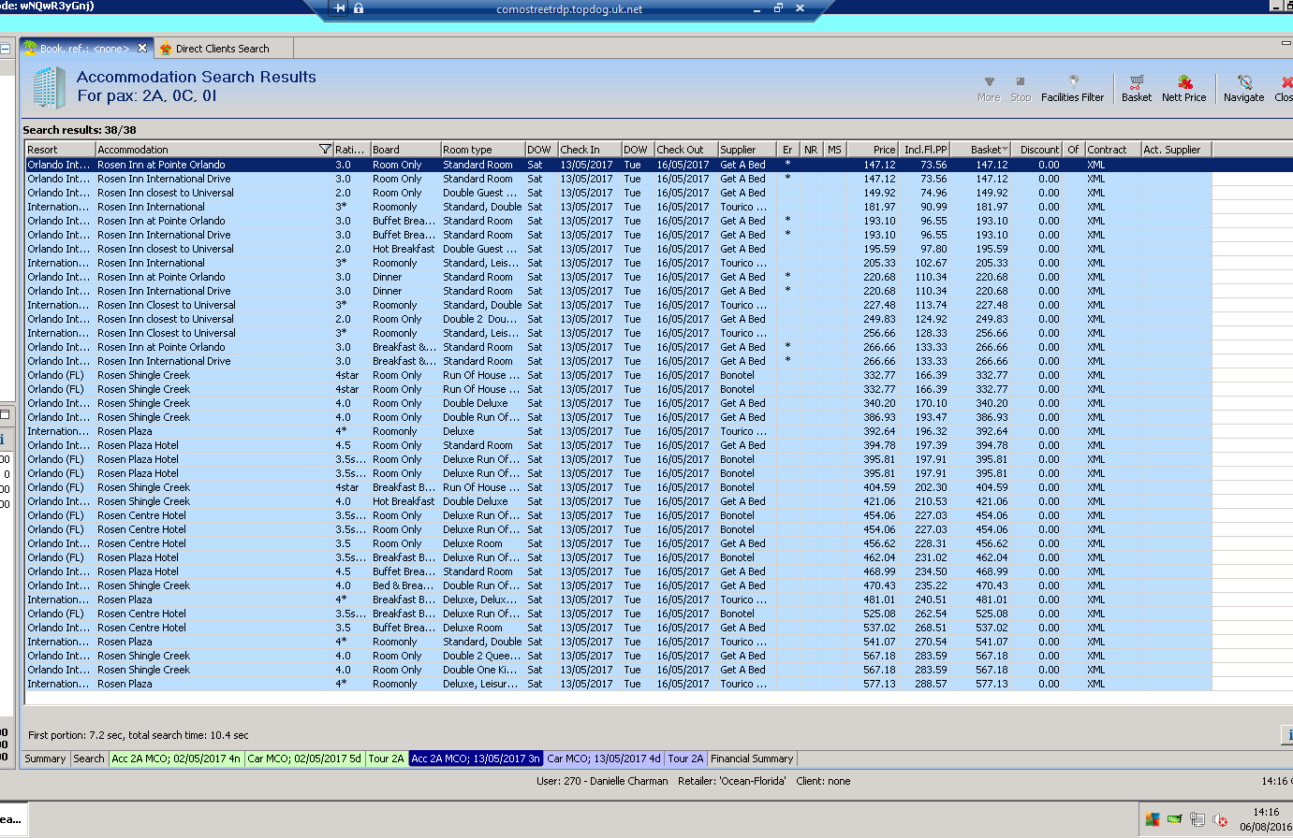
Task: Click the lock icon on RDP connection bar
Action: tap(359, 8)
